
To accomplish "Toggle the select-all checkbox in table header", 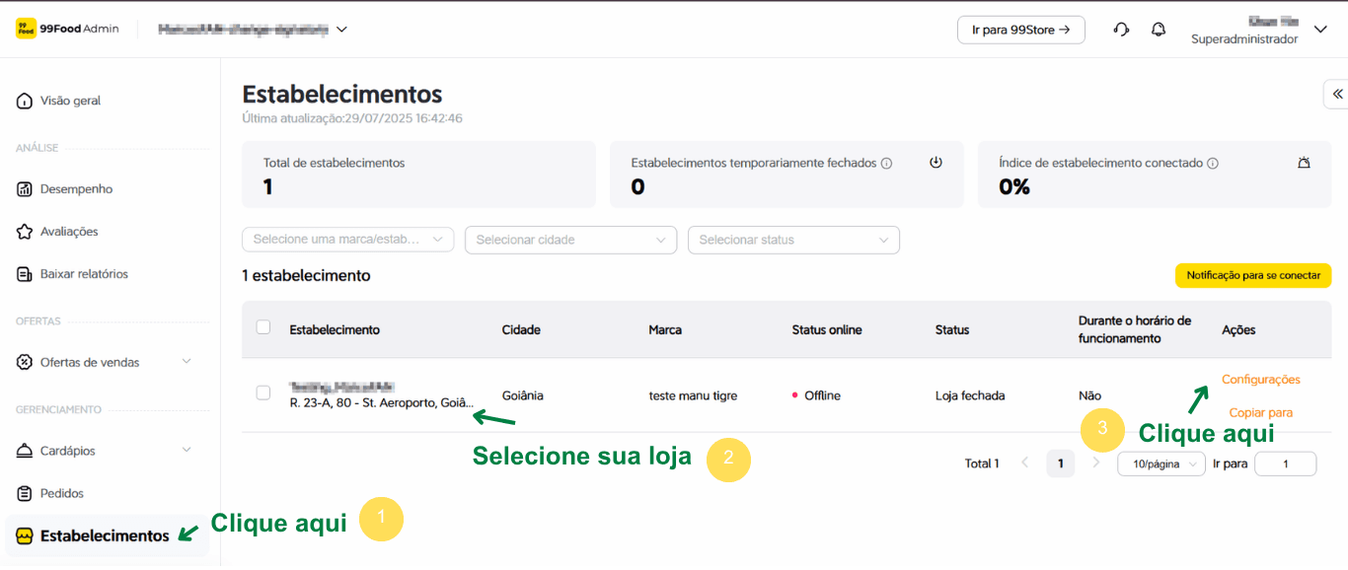I will point(263,327).
